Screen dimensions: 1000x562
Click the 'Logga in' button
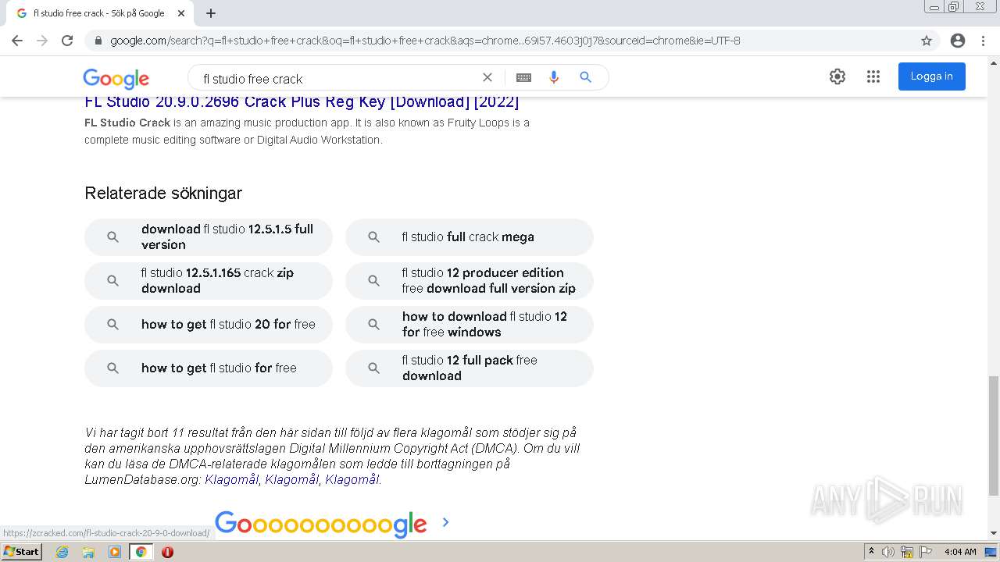pos(931,76)
